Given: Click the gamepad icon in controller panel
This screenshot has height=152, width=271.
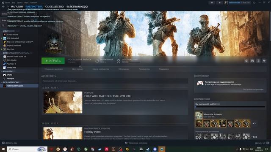Looking at the screenshot, I should tap(200, 84).
